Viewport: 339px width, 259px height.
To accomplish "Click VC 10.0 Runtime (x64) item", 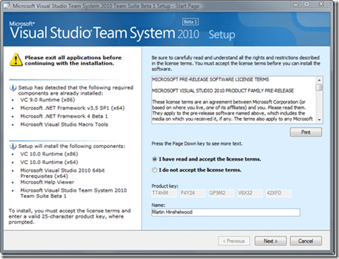I will point(49,162).
